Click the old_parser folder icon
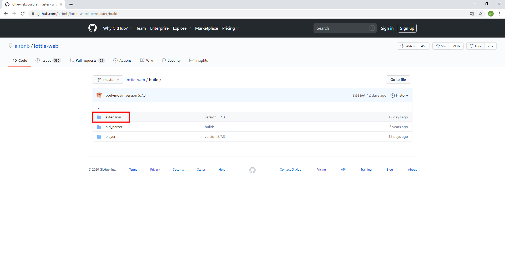This screenshot has height=273, width=505. [99, 127]
